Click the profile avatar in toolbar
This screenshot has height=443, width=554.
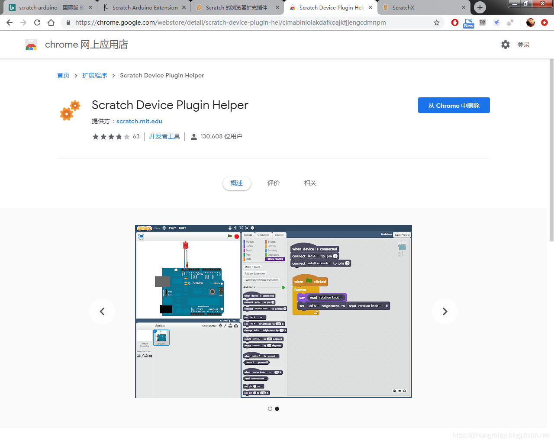pyautogui.click(x=531, y=22)
